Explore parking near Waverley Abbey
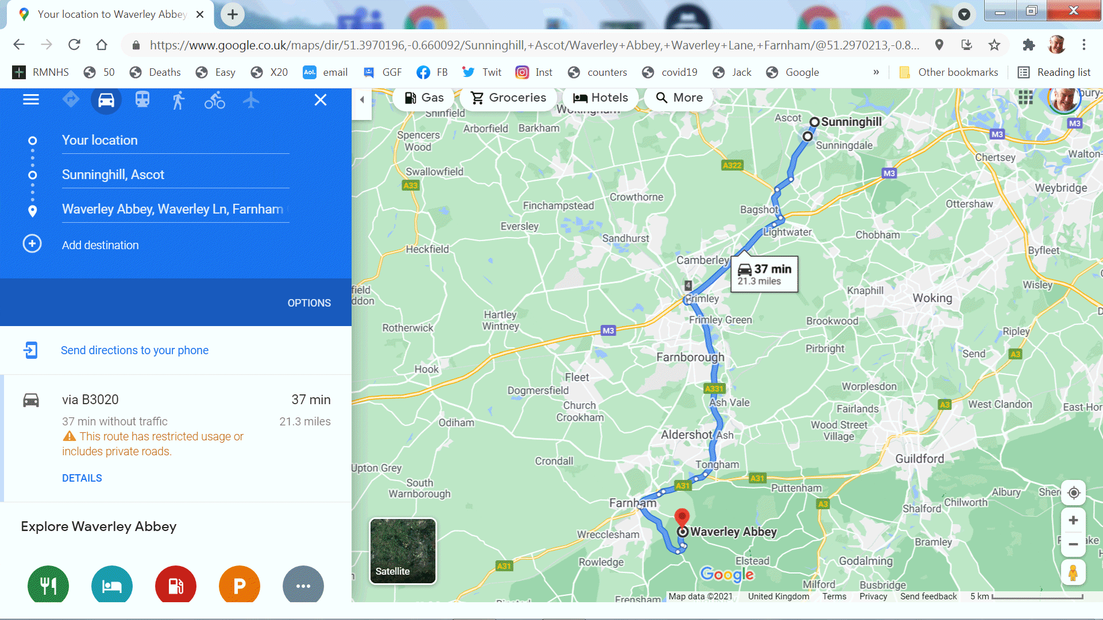Image resolution: width=1103 pixels, height=620 pixels. point(240,584)
